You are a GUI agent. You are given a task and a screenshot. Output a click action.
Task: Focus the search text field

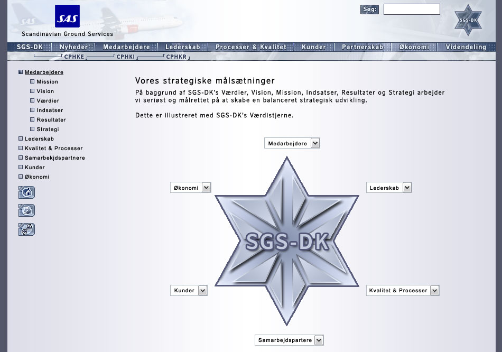pos(412,10)
